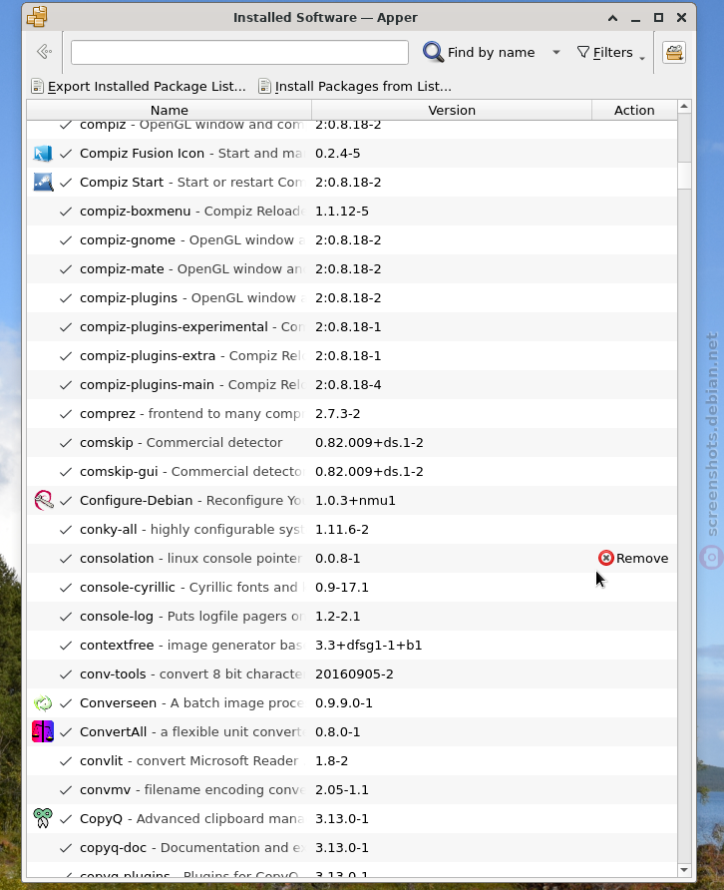The height and width of the screenshot is (890, 724).
Task: Select the compiz-plugins OpenGL window row
Action: [x=352, y=298]
